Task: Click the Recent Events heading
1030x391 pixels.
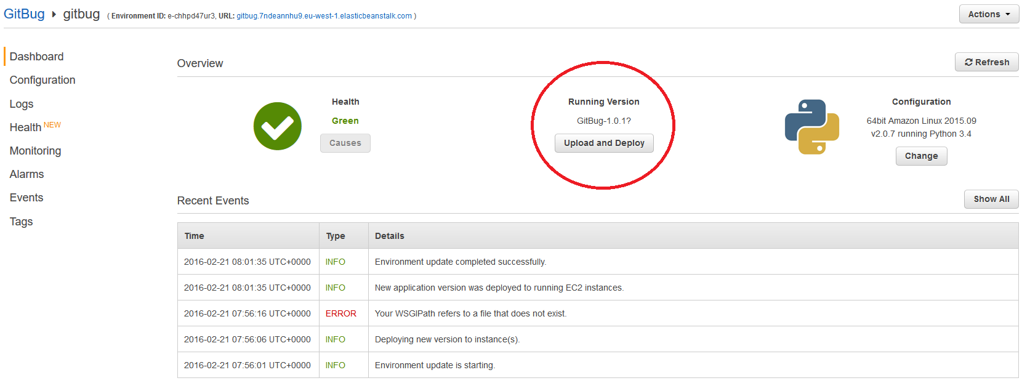Action: click(x=213, y=201)
